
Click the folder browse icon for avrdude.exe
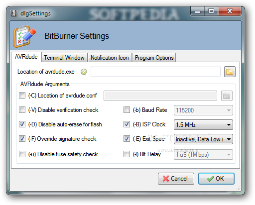[230, 72]
